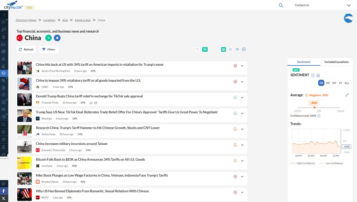
Task: Expand the Benzinga TikTok Deal story
Action: [242, 113]
